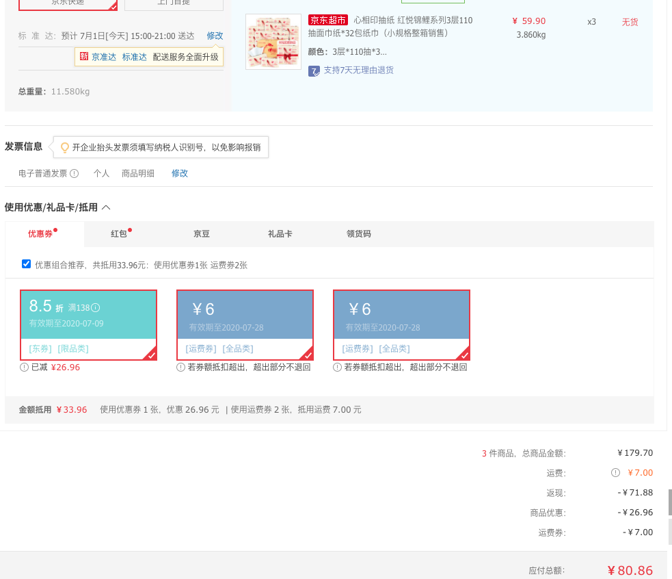This screenshot has height=579, width=672.
Task: Click info icon under first ¥6 shipping coupon
Action: pos(181,368)
